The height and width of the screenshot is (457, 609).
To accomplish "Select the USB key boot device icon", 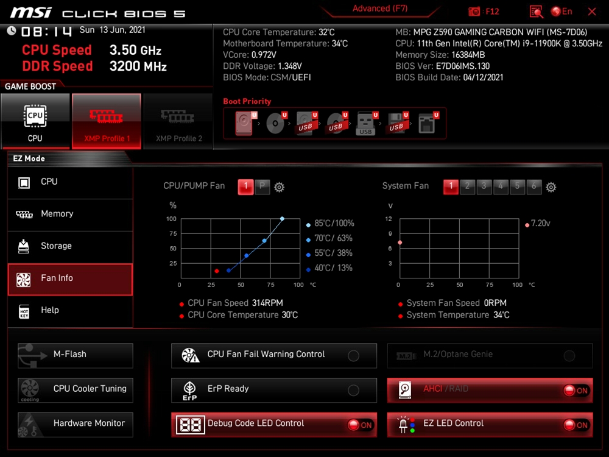I will pyautogui.click(x=366, y=123).
